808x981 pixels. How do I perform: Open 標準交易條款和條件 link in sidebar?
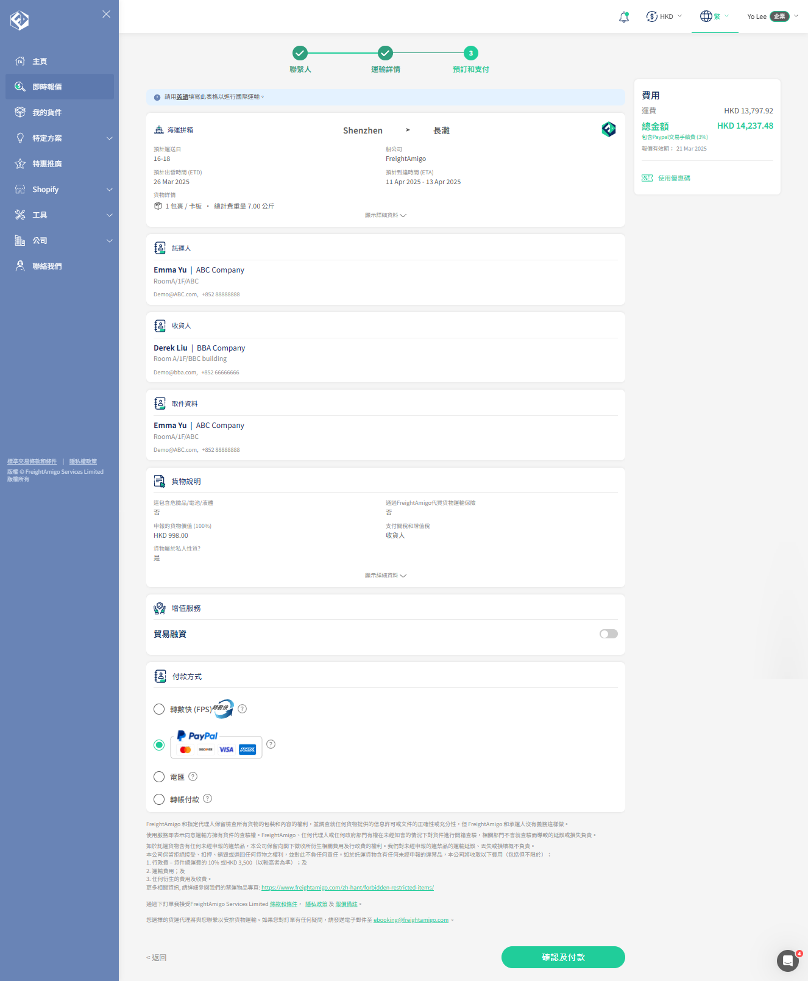click(32, 462)
